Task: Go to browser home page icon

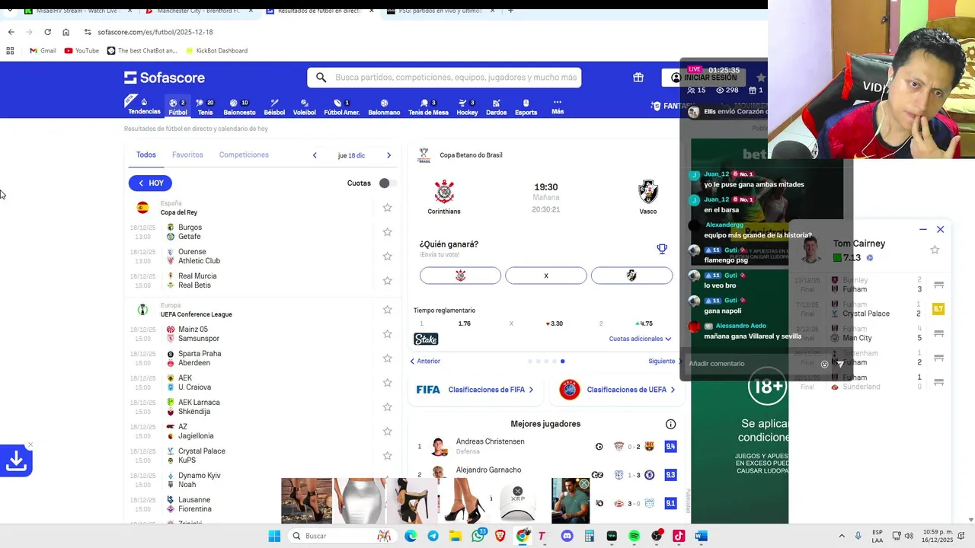Action: pyautogui.click(x=66, y=32)
